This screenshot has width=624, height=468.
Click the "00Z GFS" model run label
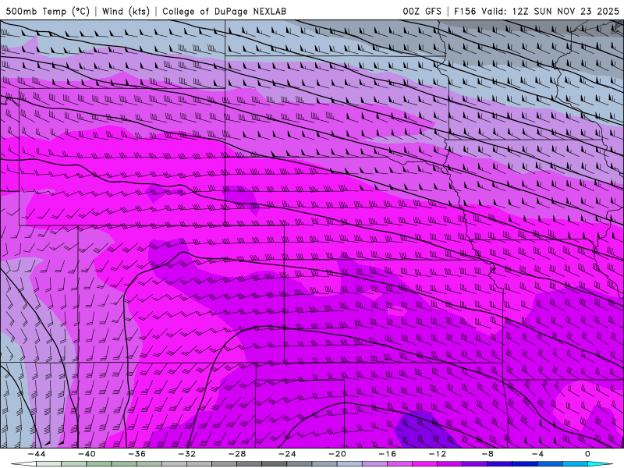(422, 11)
